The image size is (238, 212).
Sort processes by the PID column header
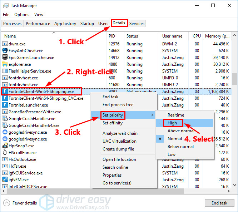coord(112,36)
